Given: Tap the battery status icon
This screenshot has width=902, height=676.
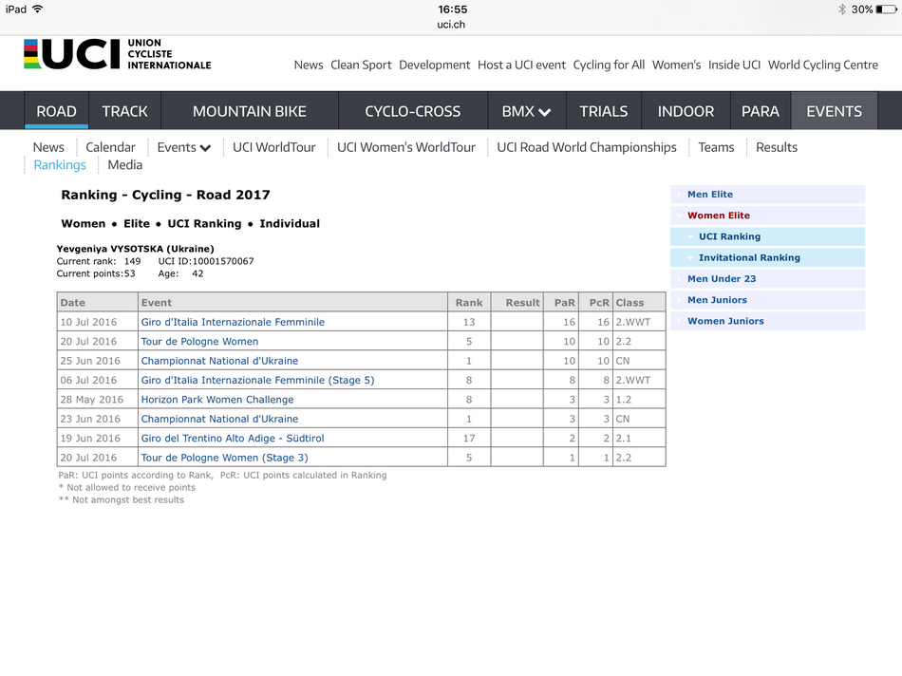Looking at the screenshot, I should pyautogui.click(x=886, y=9).
